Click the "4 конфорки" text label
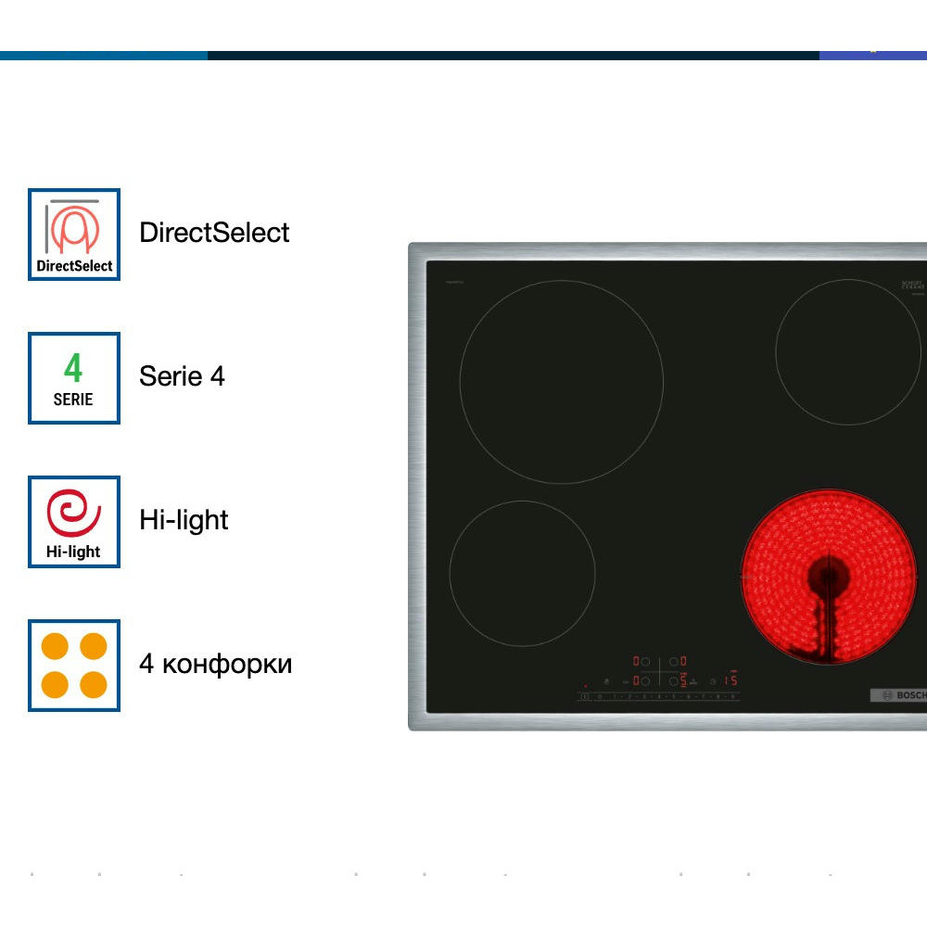 coord(215,664)
